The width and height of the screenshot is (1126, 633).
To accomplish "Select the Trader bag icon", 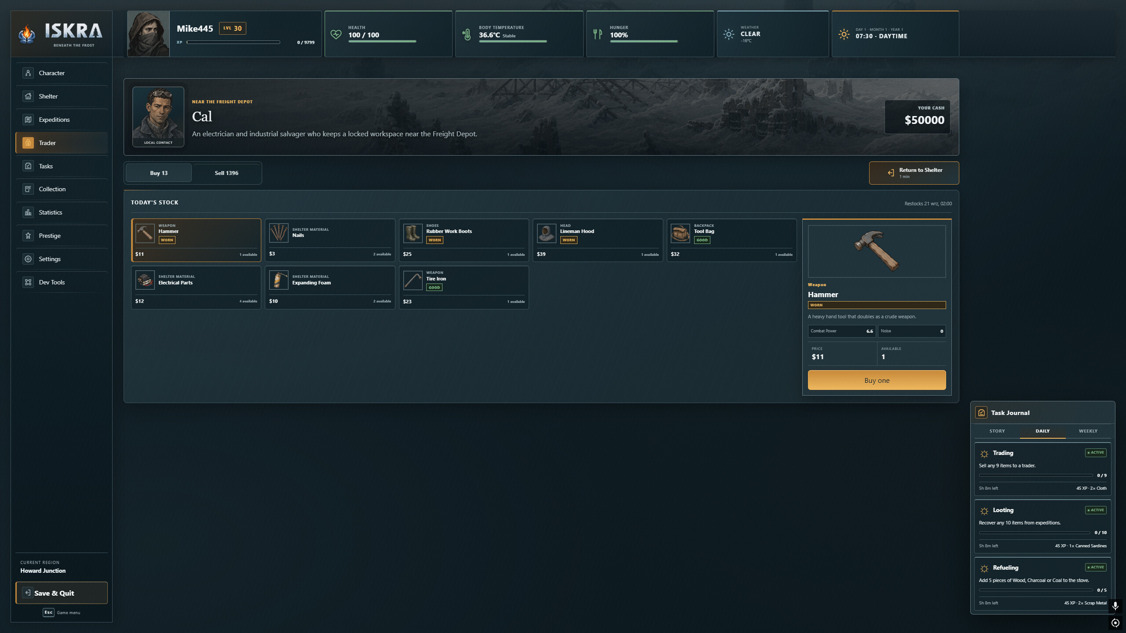I will (x=28, y=143).
